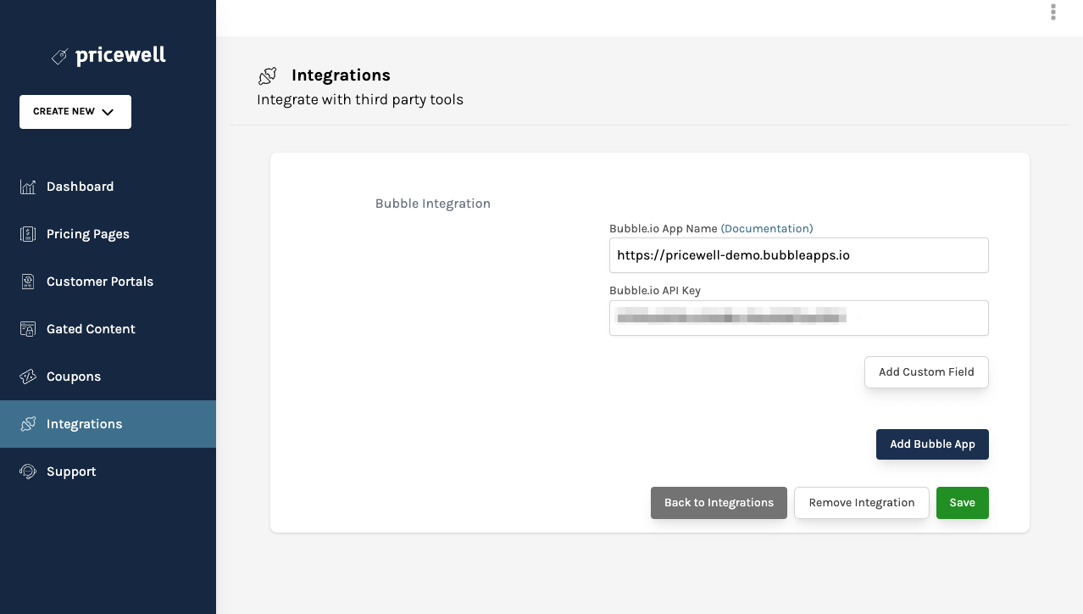Click the Coupons tag icon
Viewport: 1083px width, 614px height.
point(30,377)
